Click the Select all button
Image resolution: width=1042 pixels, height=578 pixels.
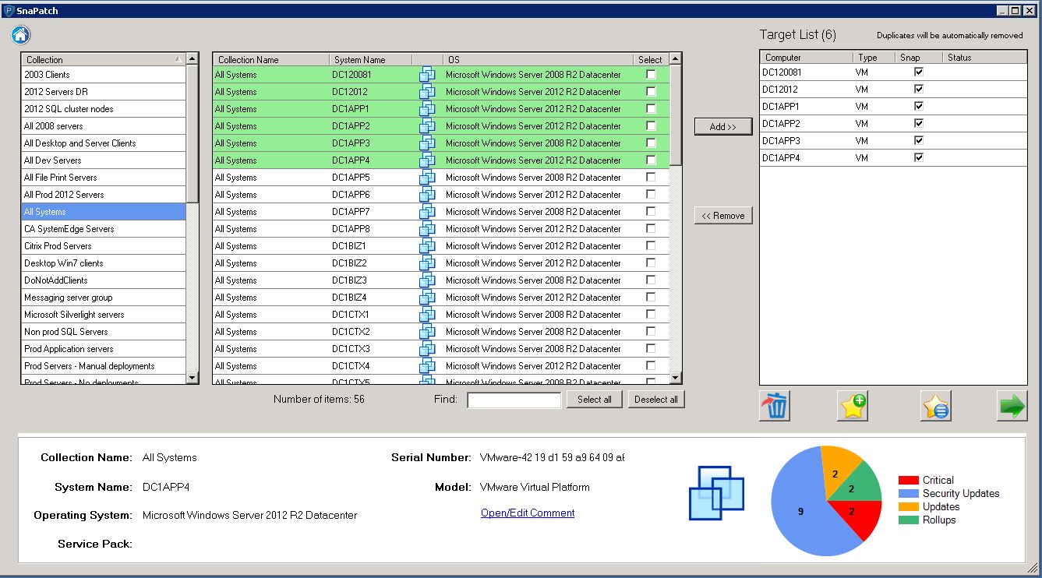pos(595,400)
